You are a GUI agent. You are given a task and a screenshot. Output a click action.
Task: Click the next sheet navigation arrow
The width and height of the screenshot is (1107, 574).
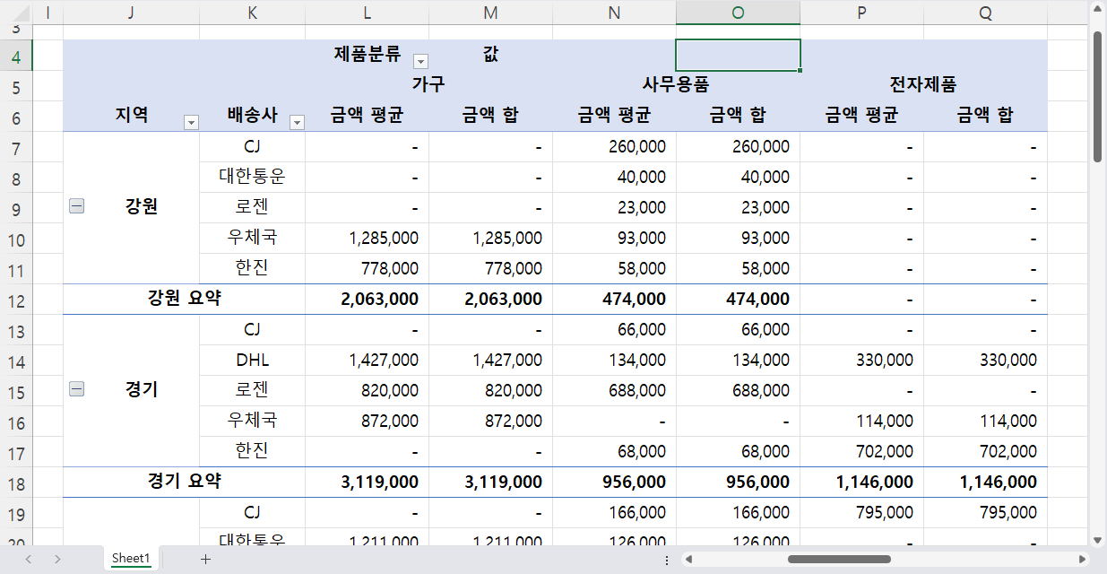pos(56,558)
